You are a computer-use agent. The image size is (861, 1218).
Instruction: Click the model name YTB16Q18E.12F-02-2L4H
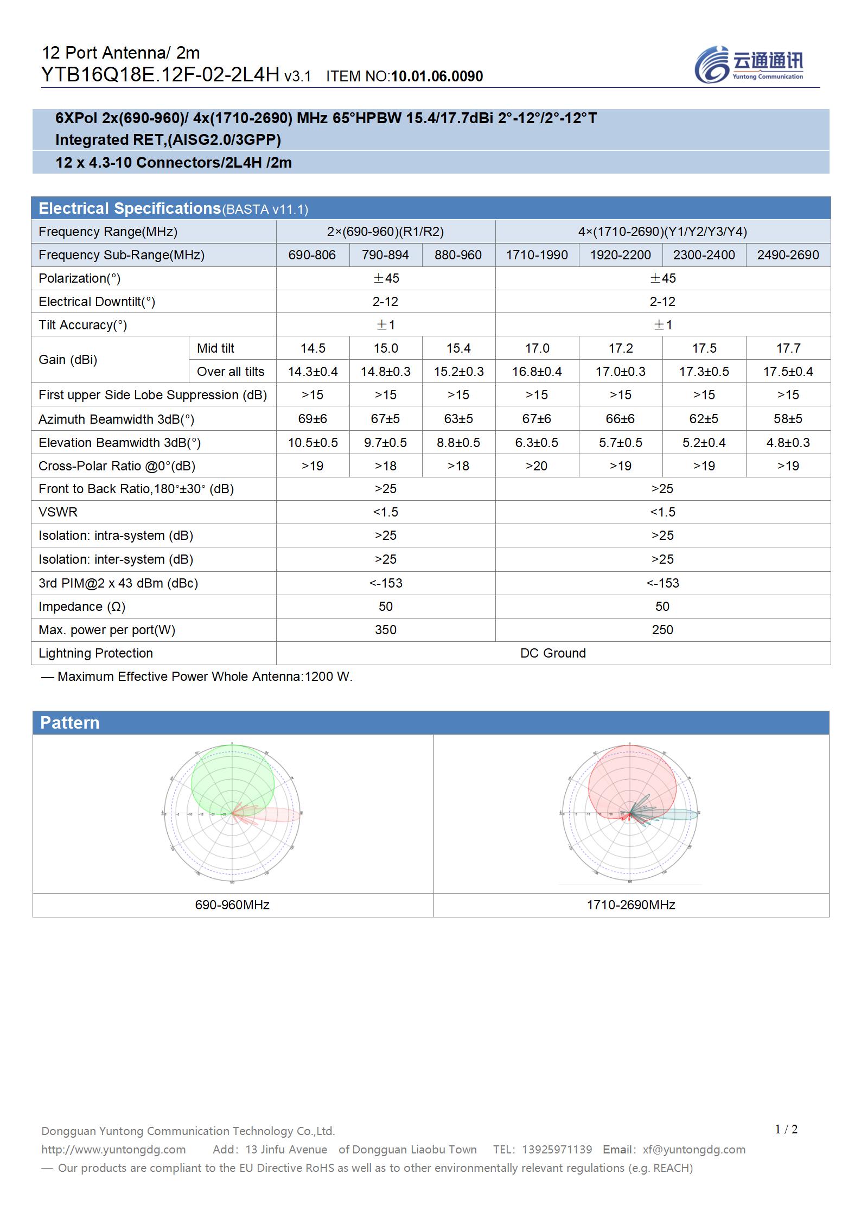tap(160, 75)
